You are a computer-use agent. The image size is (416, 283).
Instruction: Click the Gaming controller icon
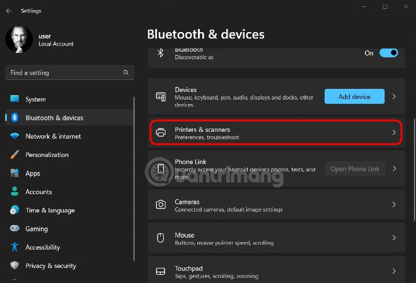pos(14,228)
